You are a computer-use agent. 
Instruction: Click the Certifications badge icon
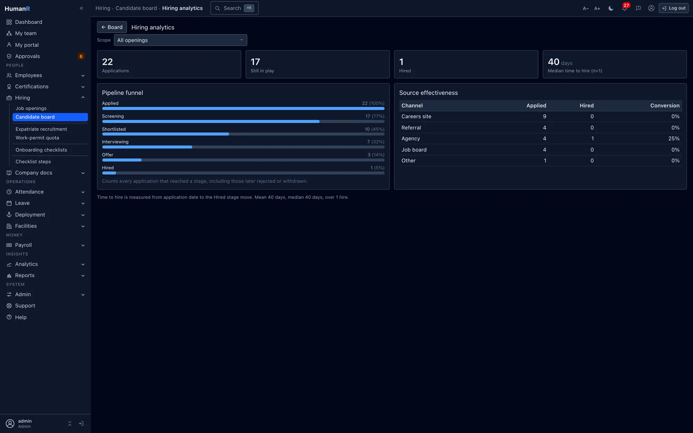[x=9, y=87]
